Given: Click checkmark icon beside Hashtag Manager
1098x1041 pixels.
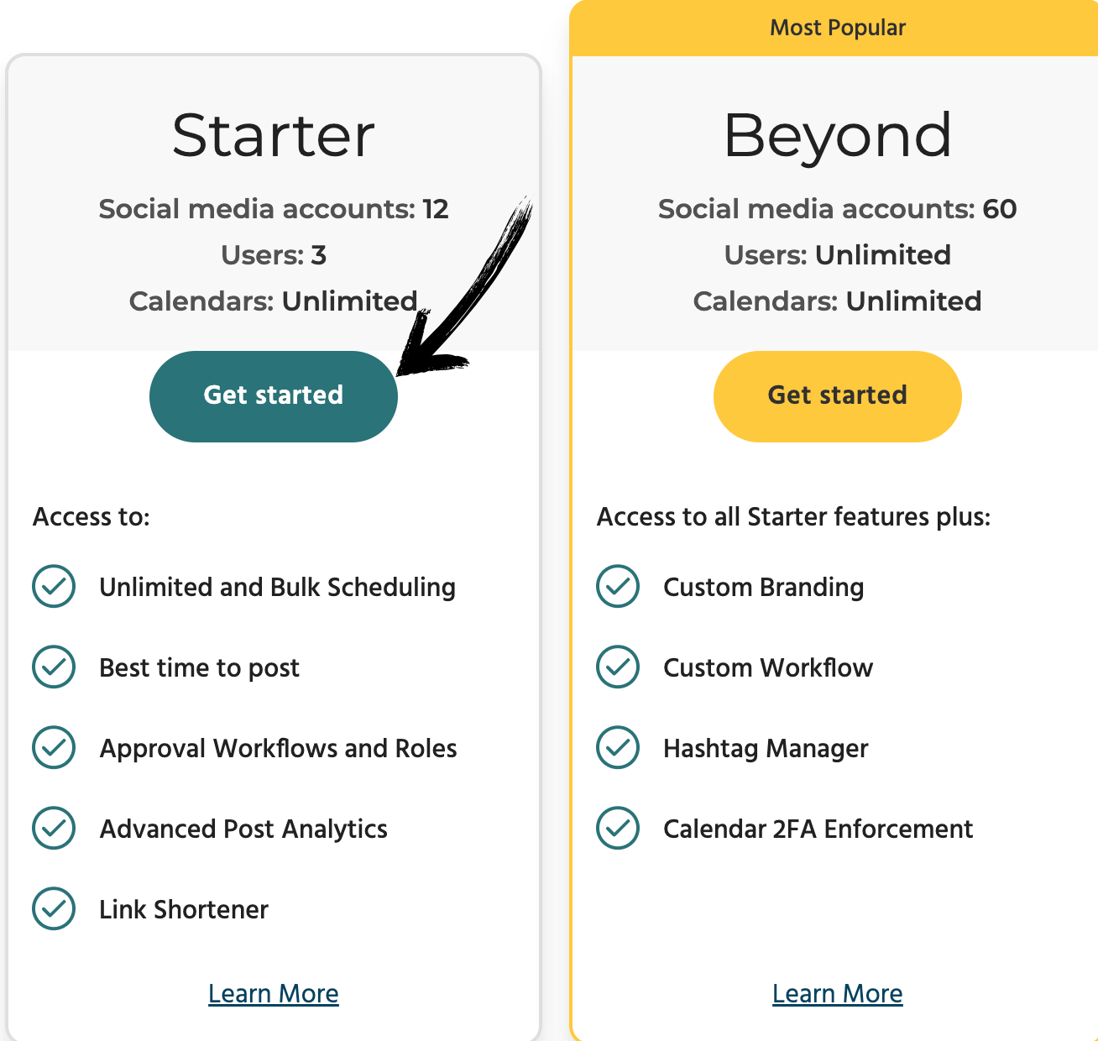Looking at the screenshot, I should 618,747.
